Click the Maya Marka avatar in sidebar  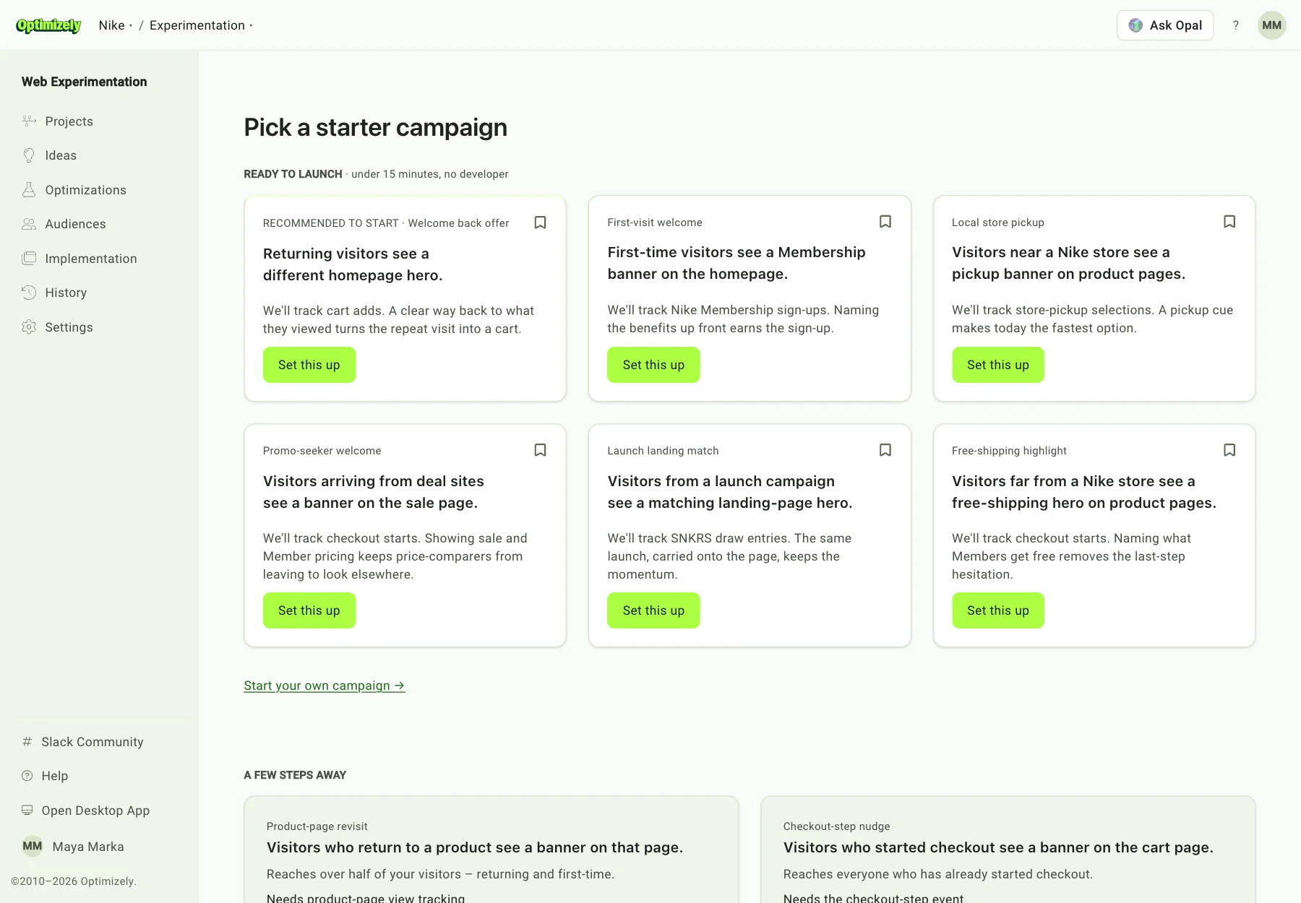33,846
